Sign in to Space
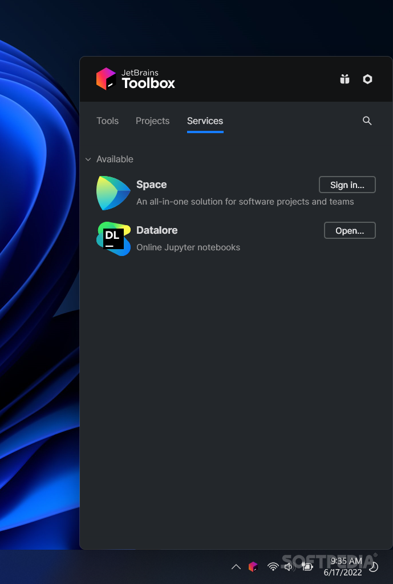The width and height of the screenshot is (393, 584). pyautogui.click(x=347, y=185)
